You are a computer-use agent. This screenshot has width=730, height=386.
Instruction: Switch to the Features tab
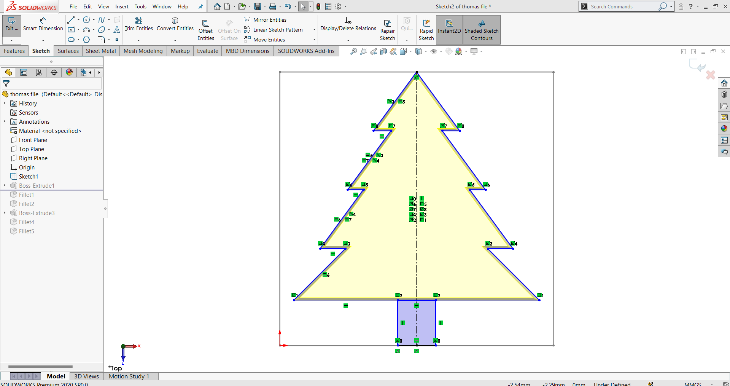pyautogui.click(x=14, y=51)
